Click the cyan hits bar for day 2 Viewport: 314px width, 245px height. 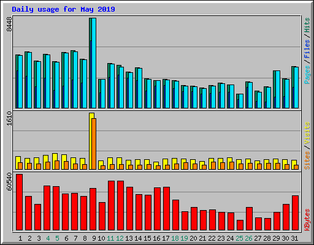point(29,80)
